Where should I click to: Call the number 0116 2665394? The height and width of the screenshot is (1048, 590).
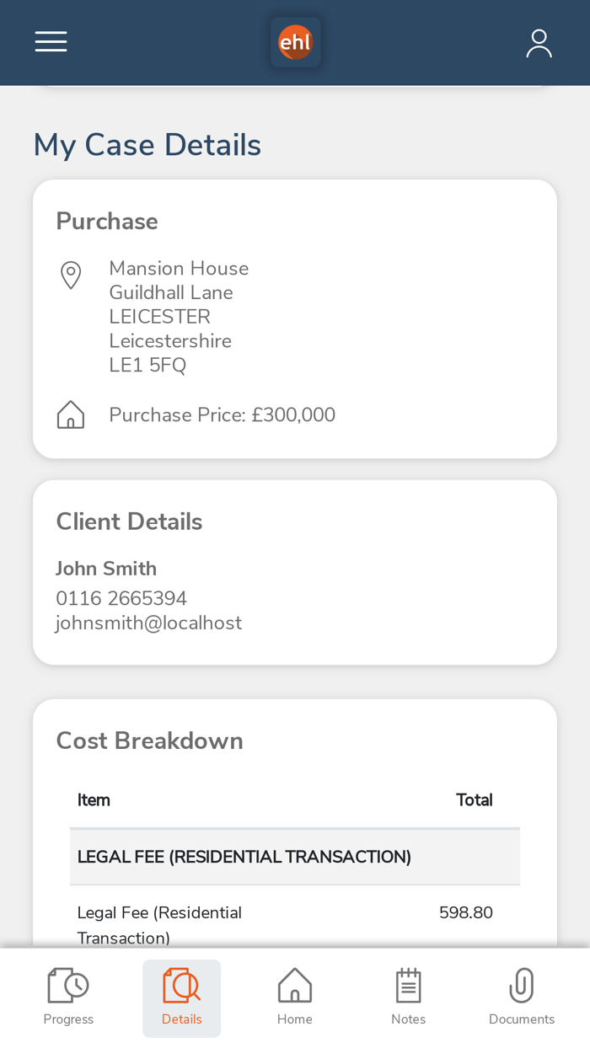[x=121, y=597]
